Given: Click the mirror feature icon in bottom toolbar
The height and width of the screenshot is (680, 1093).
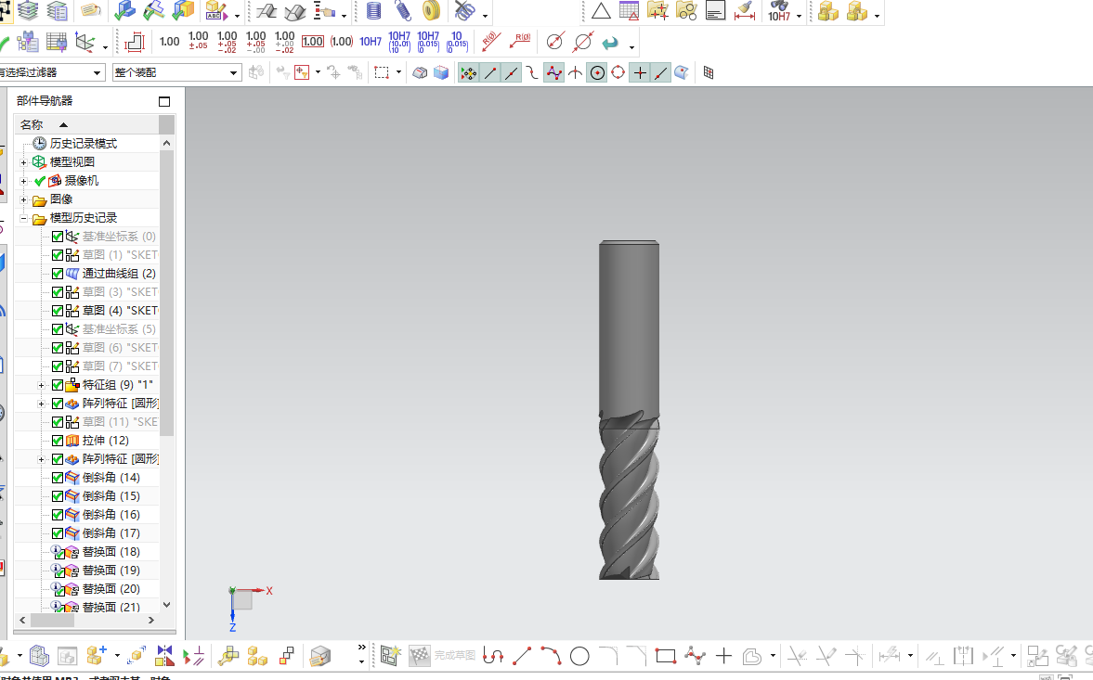Looking at the screenshot, I should [x=164, y=656].
